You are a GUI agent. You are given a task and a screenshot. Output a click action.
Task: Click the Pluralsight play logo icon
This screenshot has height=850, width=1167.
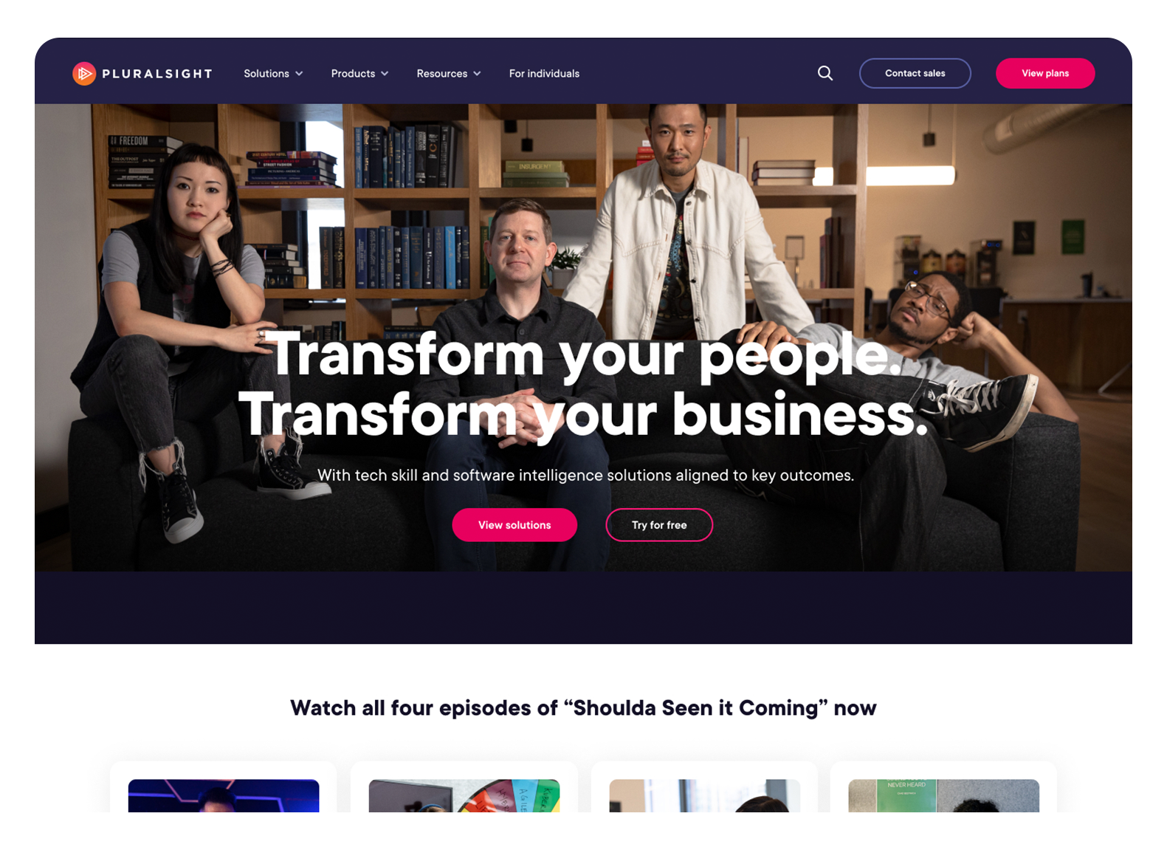coord(84,73)
